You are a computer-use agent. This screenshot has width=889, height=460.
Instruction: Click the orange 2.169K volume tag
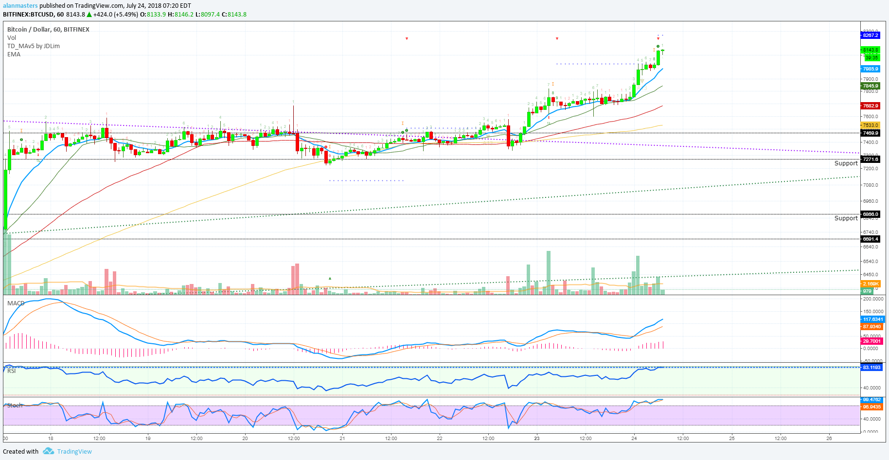point(871,283)
